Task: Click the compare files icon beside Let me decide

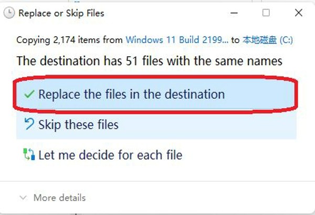Action: click(30, 155)
